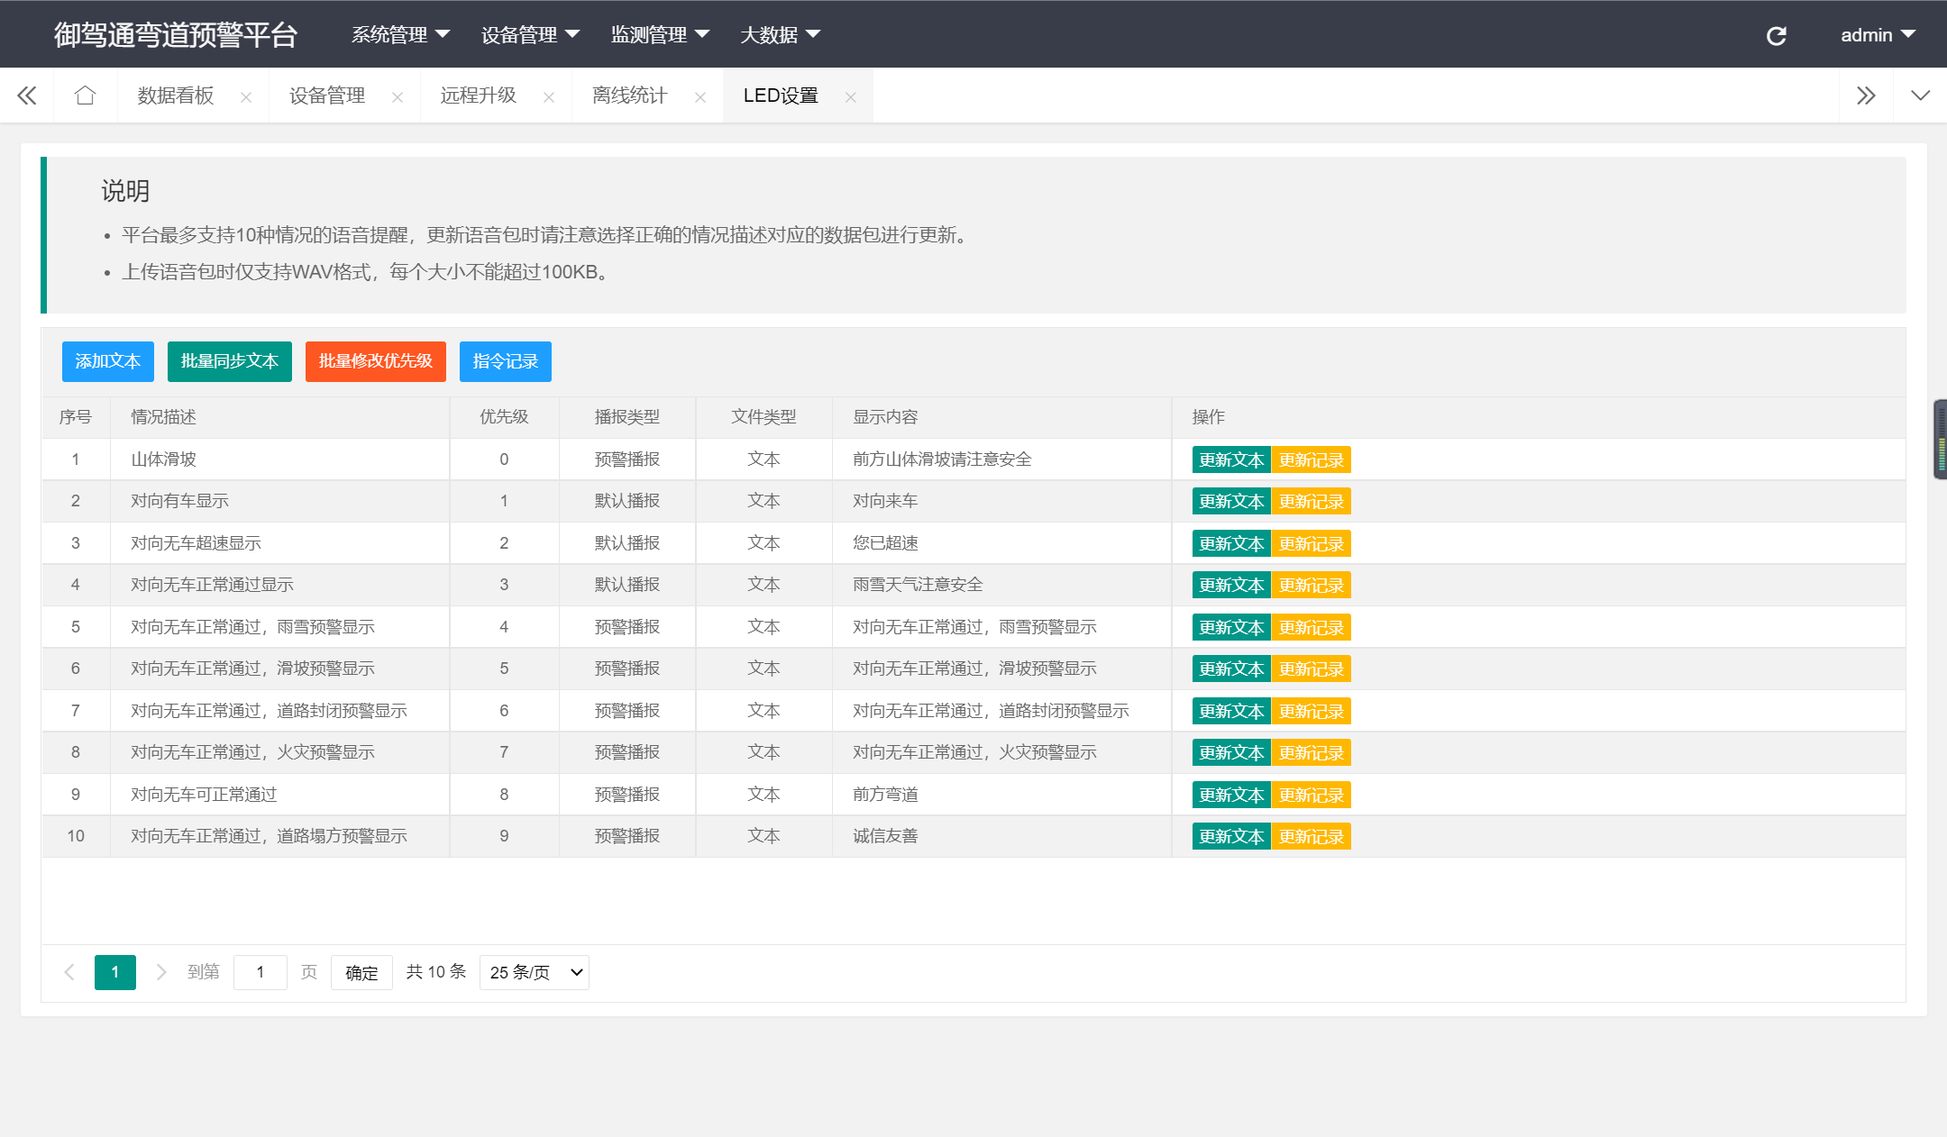
Task: Click 更新文本 for 对向无车可正常通过 row
Action: (1231, 795)
